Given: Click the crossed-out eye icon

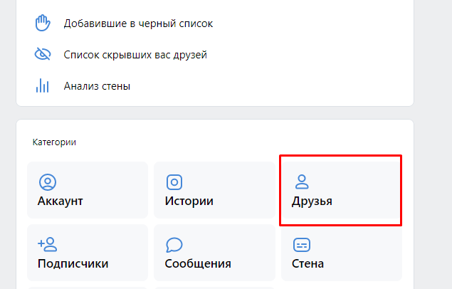Looking at the screenshot, I should [x=43, y=54].
